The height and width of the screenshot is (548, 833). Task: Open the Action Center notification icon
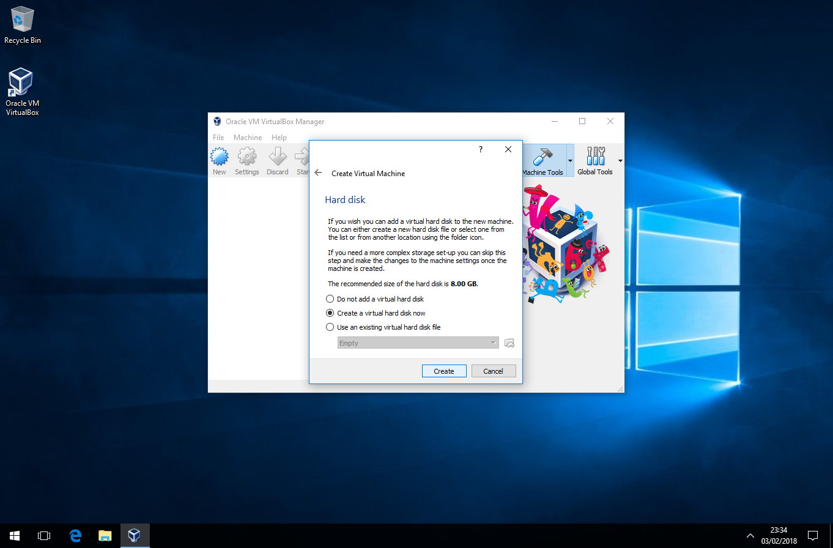tap(813, 536)
